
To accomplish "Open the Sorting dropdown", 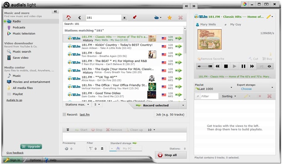I will (229, 96).
